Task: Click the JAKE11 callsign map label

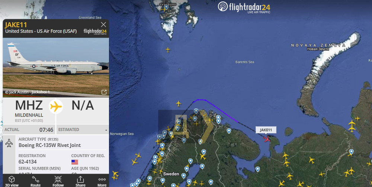Action: [x=266, y=130]
